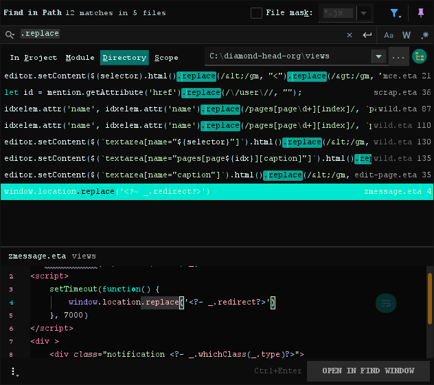The width and height of the screenshot is (434, 385).
Task: Open the filter search results funnel icon
Action: click(x=395, y=13)
